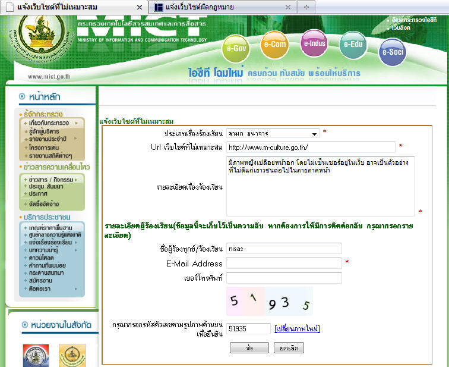Expand the แจ้งเรื่องร้องเรียน submenu
Screen dimensions: 449x367
tap(50, 242)
